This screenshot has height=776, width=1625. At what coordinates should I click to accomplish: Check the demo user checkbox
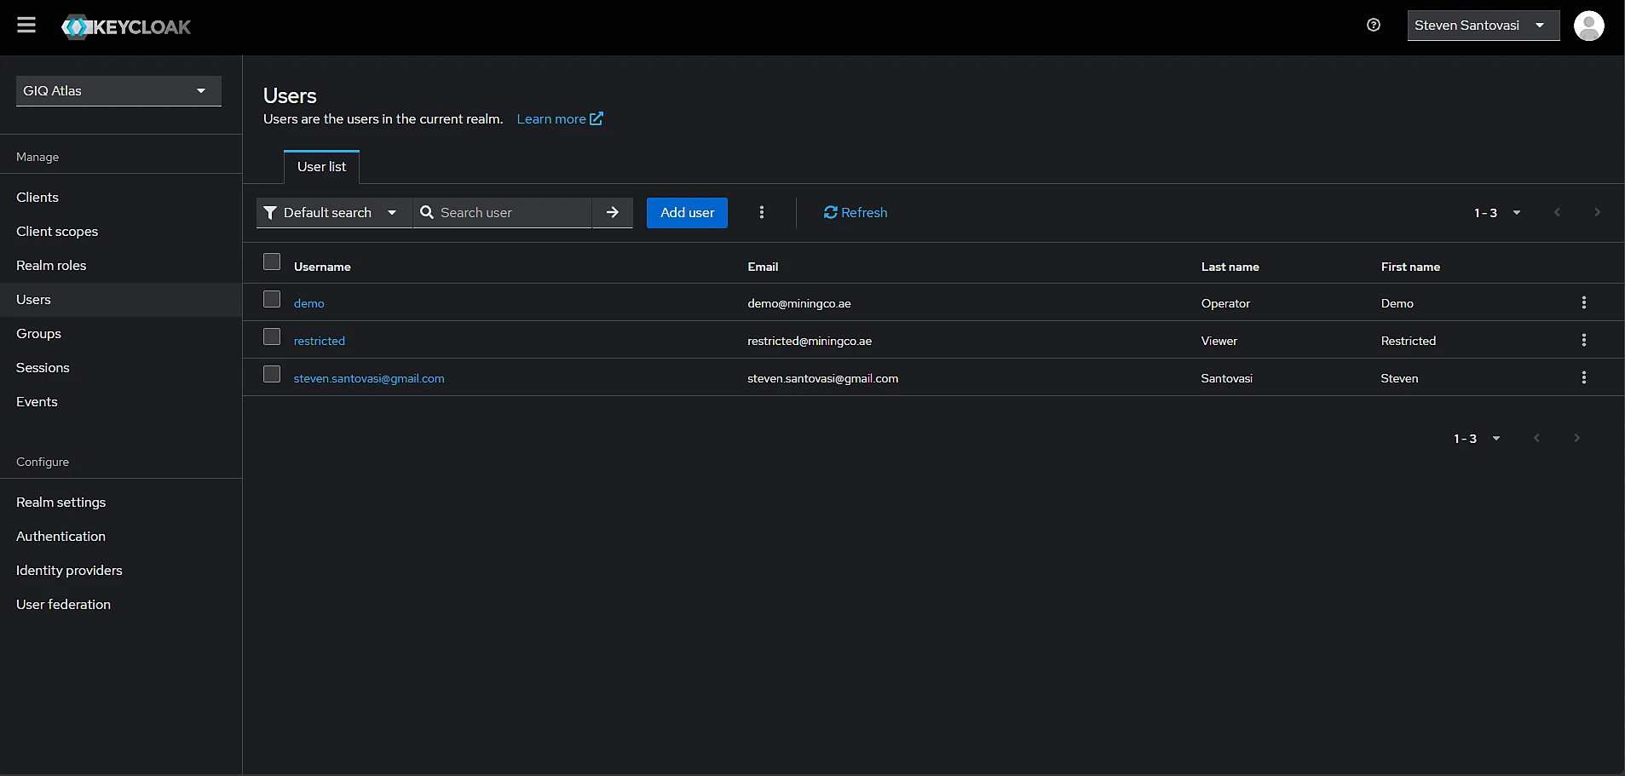coord(272,299)
